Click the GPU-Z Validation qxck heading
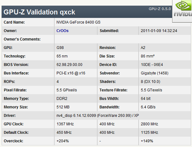The image size is (192, 147). 39,12
